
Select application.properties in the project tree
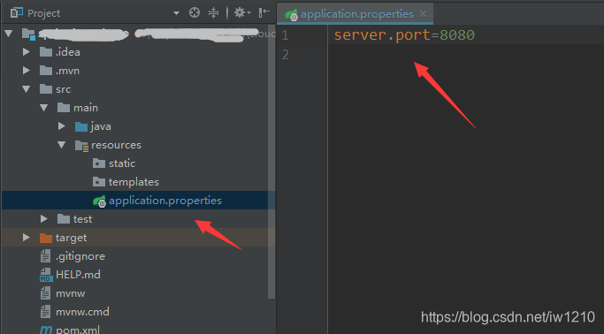[165, 201]
